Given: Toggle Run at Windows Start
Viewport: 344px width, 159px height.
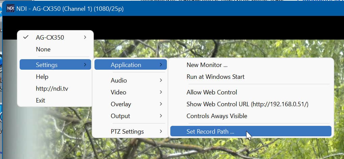Looking at the screenshot, I should tap(215, 77).
